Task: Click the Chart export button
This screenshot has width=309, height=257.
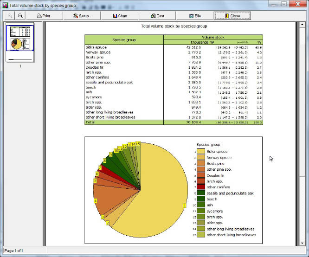Action: click(x=120, y=16)
